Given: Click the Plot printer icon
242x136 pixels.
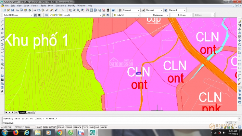Looking at the screenshot, I should (x=18, y=10).
